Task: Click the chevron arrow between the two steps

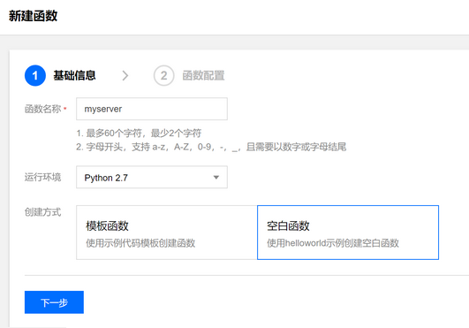Action: coord(125,75)
